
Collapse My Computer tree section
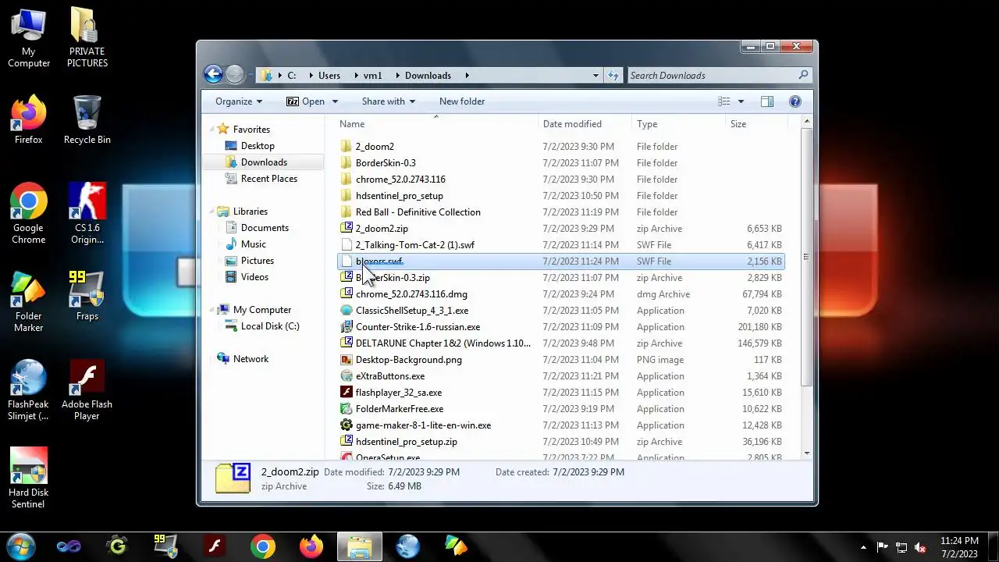pos(212,310)
